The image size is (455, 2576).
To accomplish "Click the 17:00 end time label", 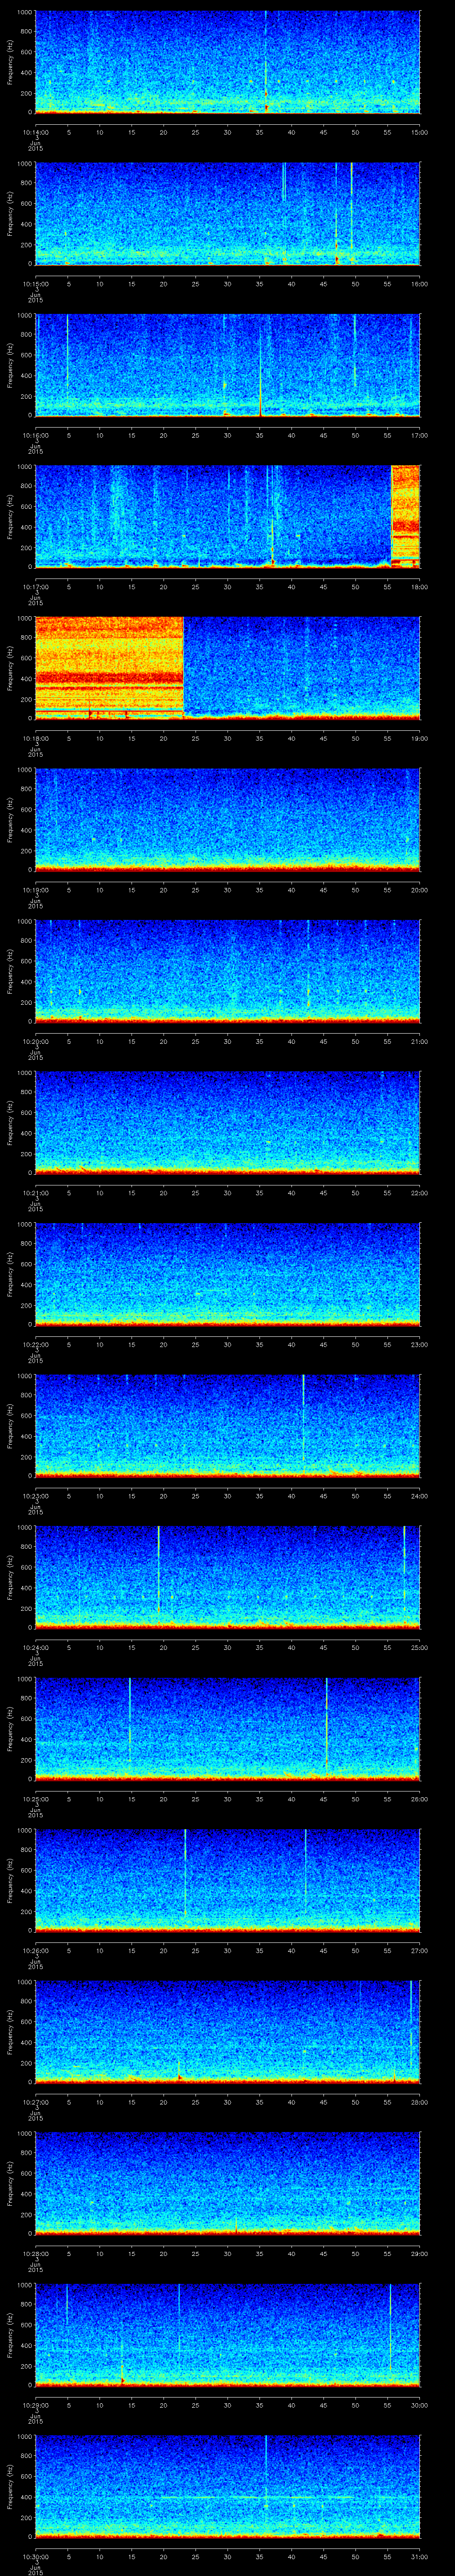I will (420, 435).
